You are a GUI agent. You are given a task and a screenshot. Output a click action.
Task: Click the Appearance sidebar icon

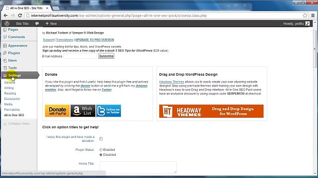click(x=5, y=45)
